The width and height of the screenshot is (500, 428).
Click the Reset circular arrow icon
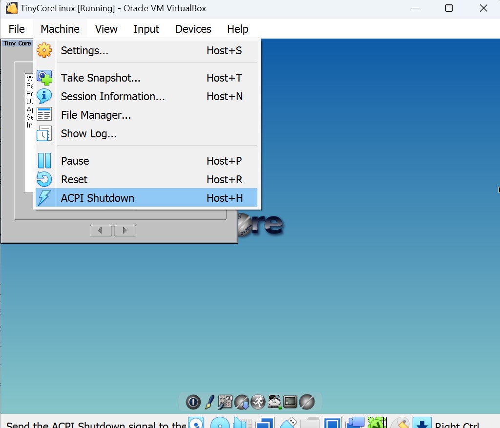click(44, 179)
